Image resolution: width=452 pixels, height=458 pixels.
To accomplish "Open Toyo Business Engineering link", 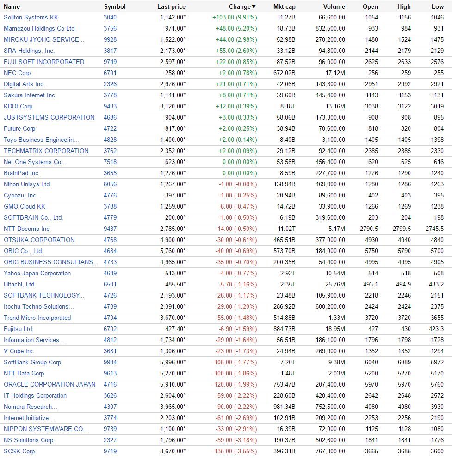I will pyautogui.click(x=41, y=140).
